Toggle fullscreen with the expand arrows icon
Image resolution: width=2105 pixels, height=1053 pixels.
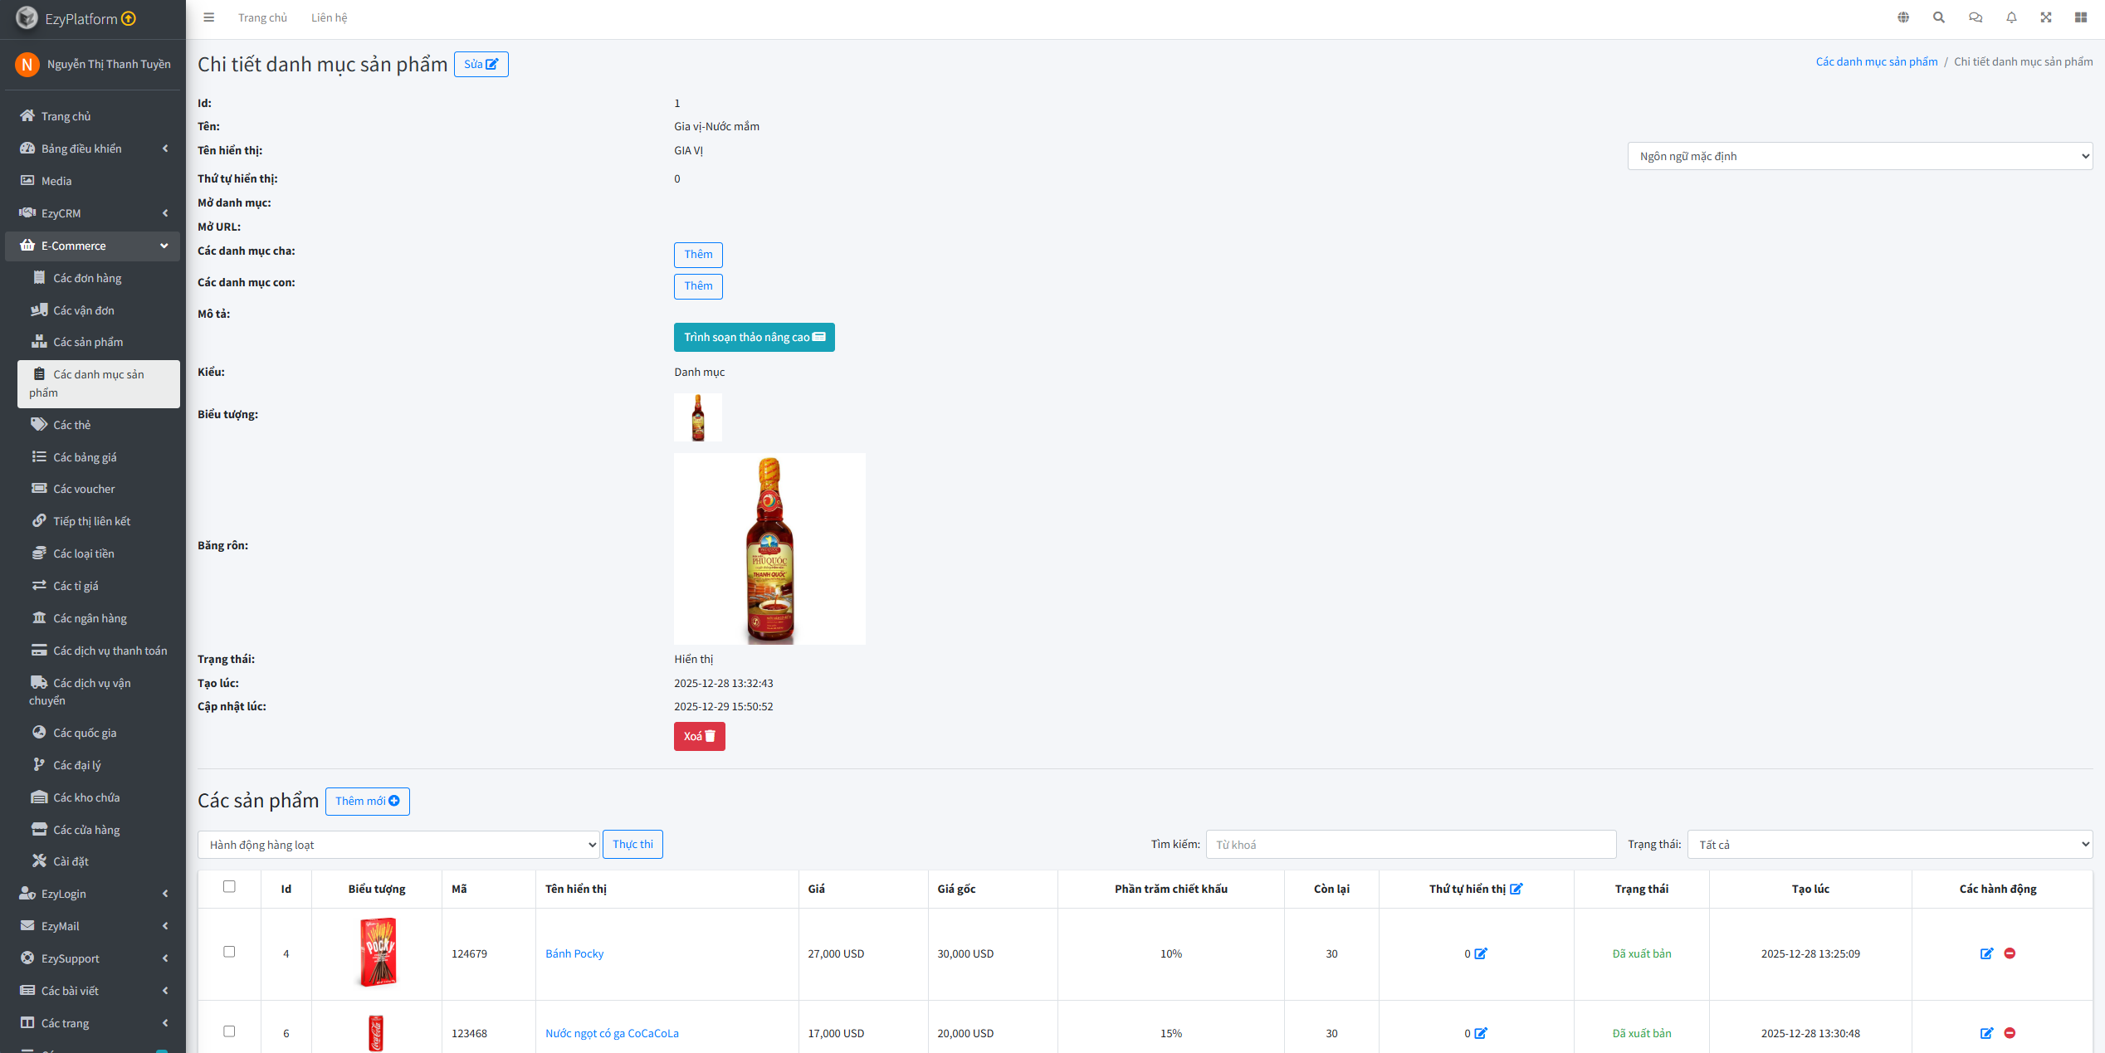[x=2046, y=17]
